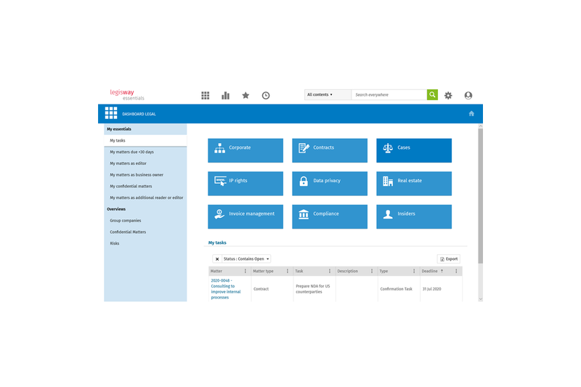Open the Contracts tile

(330, 150)
